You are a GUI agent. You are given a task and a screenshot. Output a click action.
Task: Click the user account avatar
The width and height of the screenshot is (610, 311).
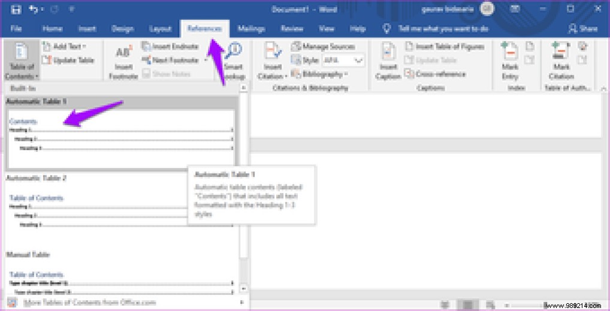(x=487, y=10)
